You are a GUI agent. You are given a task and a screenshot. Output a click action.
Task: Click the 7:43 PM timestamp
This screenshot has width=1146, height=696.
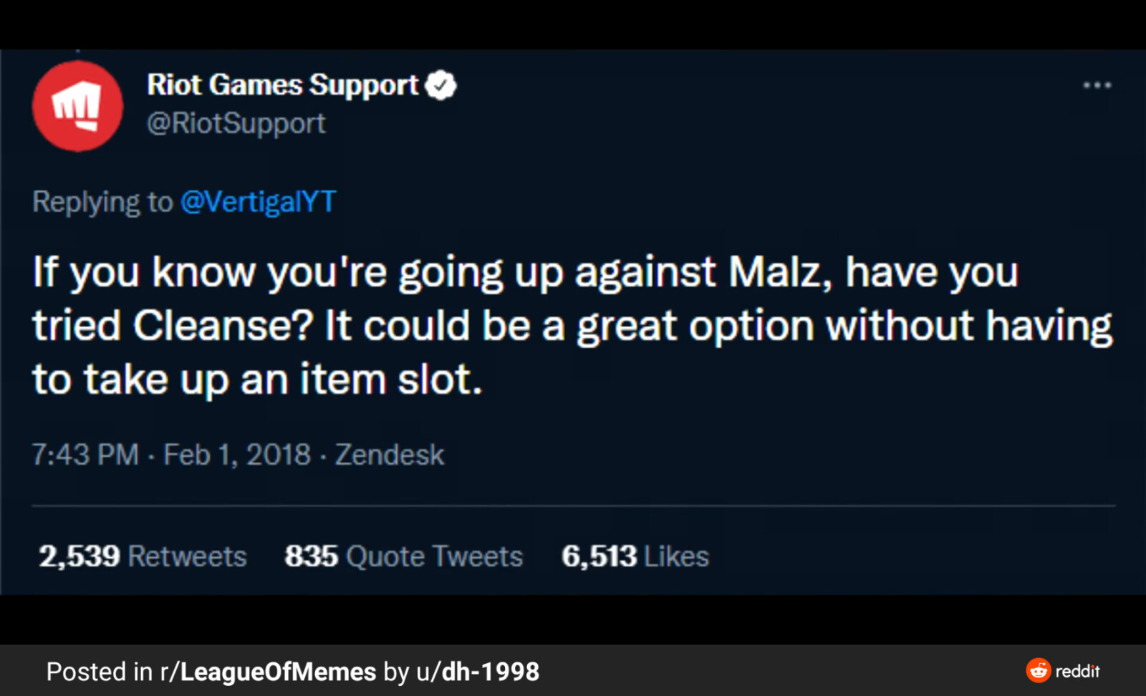point(85,455)
